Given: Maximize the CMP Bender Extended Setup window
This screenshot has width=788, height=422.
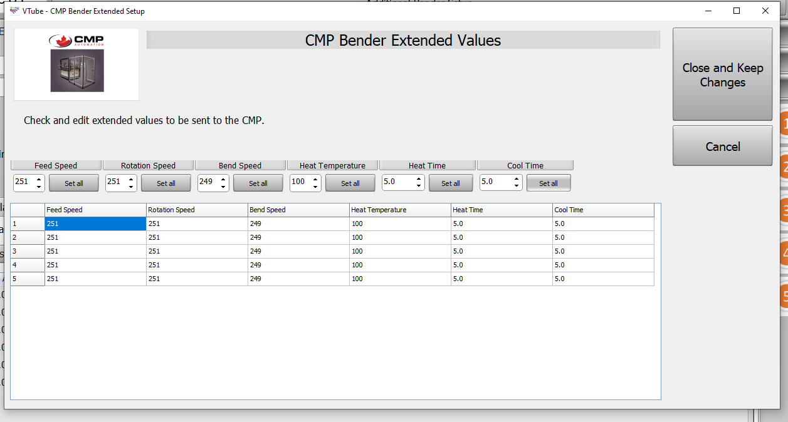Looking at the screenshot, I should tap(737, 11).
